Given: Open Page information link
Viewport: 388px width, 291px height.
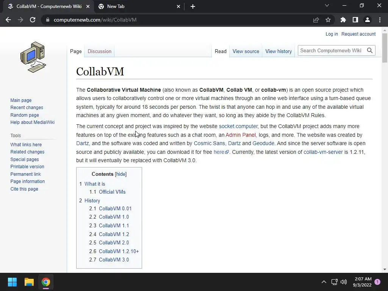Looking at the screenshot, I should tap(27, 181).
